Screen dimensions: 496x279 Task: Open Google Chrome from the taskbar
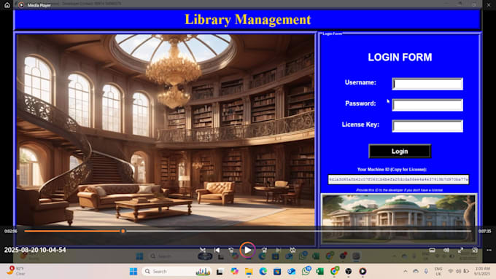[334, 271]
